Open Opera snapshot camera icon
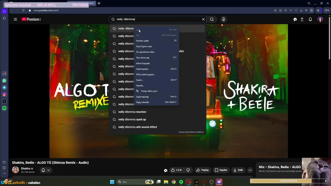 (281, 10)
